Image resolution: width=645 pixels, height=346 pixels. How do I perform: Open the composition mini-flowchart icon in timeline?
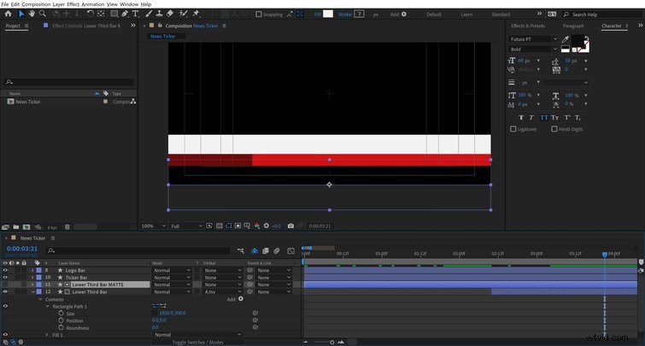click(241, 250)
